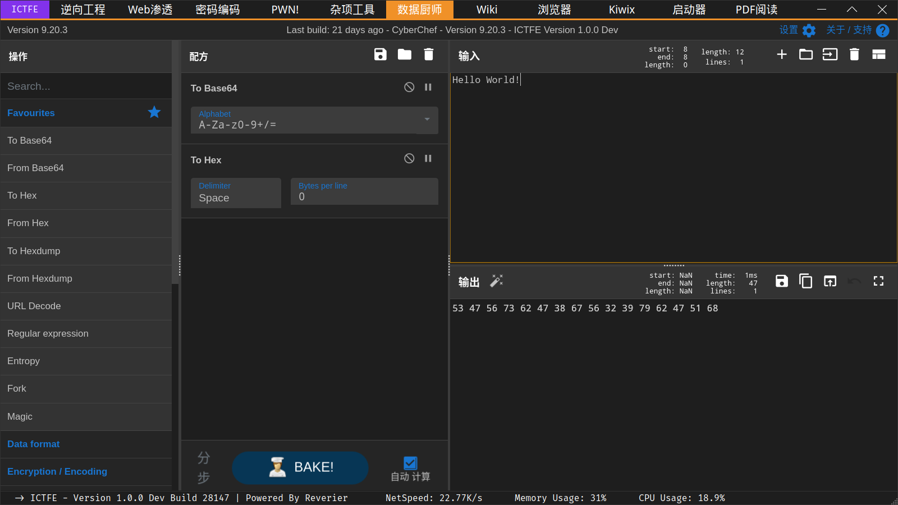
Task: Save output to file
Action: [x=782, y=281]
